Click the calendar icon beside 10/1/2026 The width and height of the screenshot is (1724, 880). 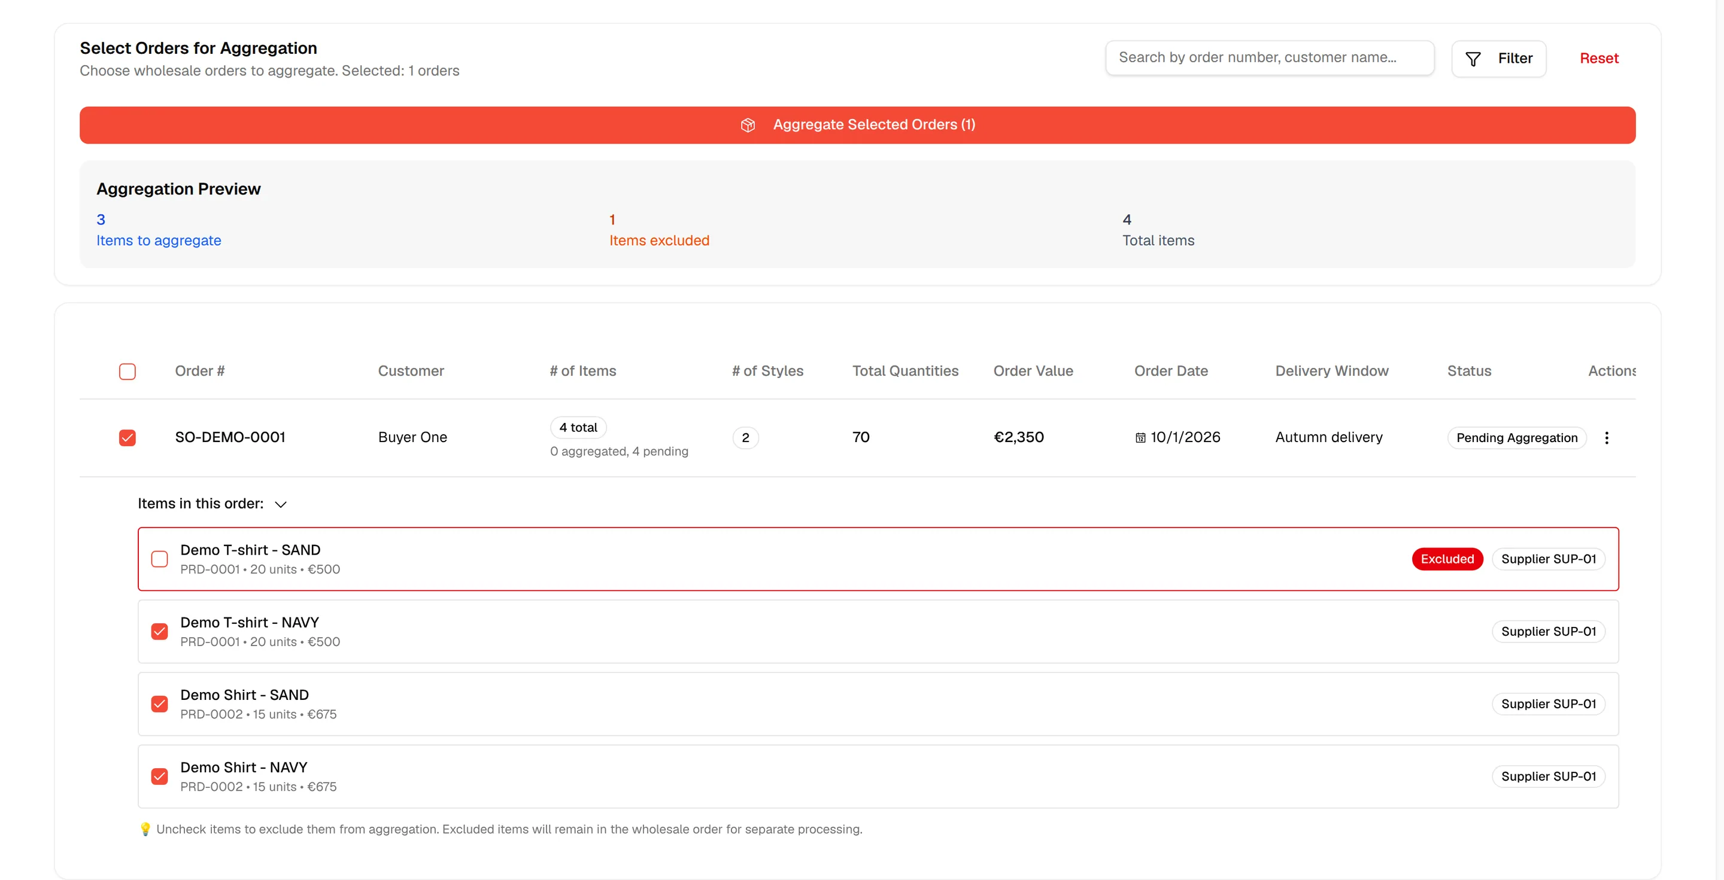point(1140,437)
